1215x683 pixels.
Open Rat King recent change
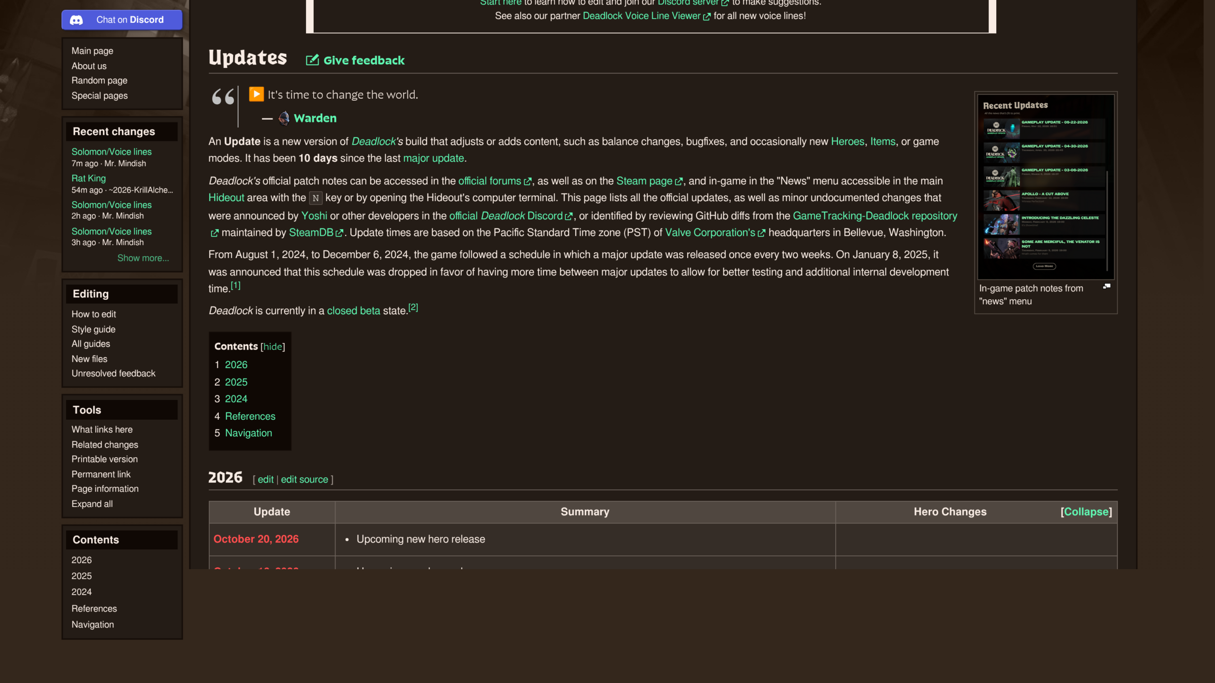click(x=89, y=178)
